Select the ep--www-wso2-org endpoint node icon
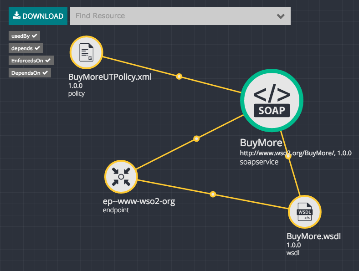 [121, 177]
